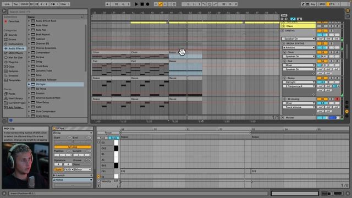Adjust the 36 Analog volume field
Image resolution: width=352 pixels, height=198 pixels.
(x=322, y=103)
